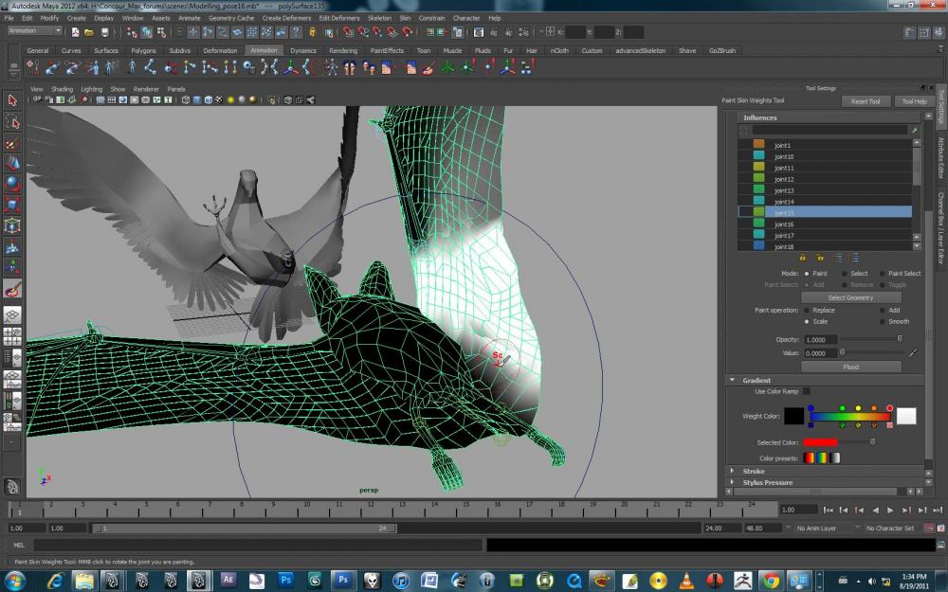Switch to the Rendering shelf tab
The image size is (948, 592).
point(342,50)
